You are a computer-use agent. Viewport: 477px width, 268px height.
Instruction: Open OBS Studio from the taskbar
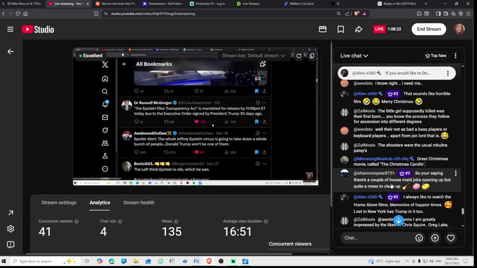point(221,261)
